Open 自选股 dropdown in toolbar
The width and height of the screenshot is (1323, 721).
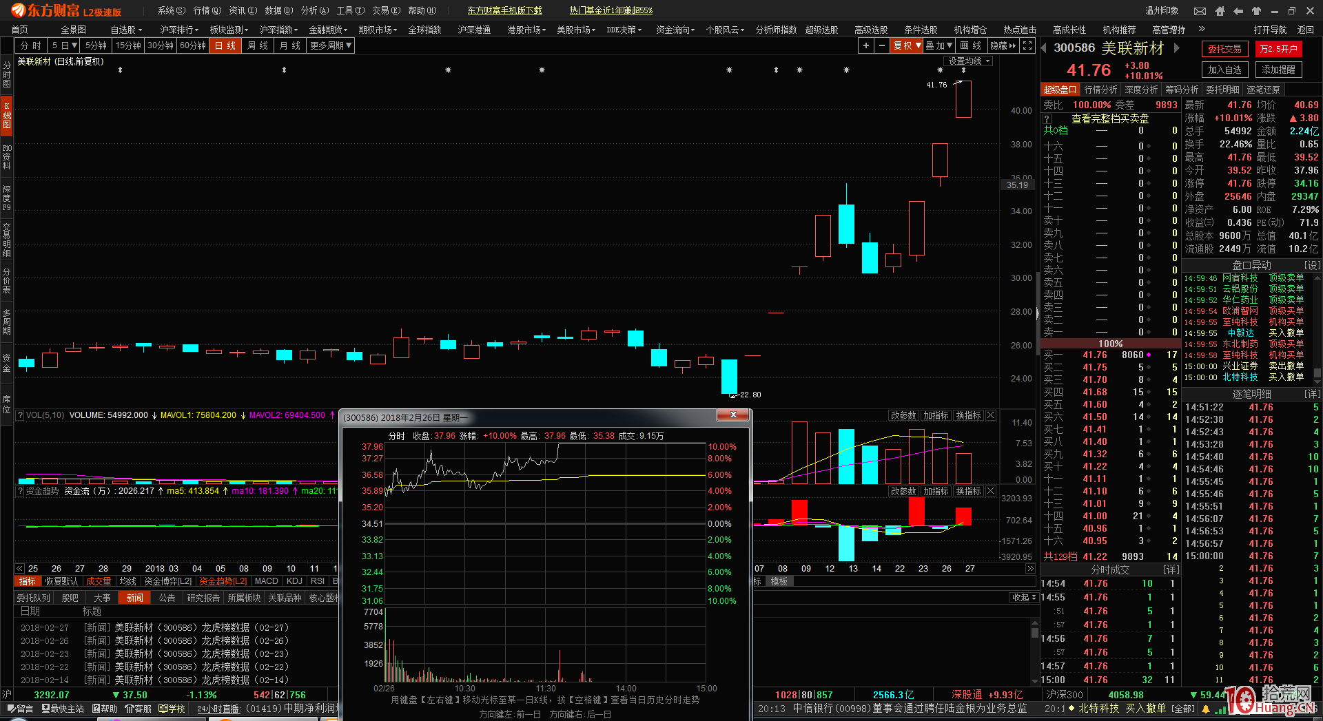126,30
